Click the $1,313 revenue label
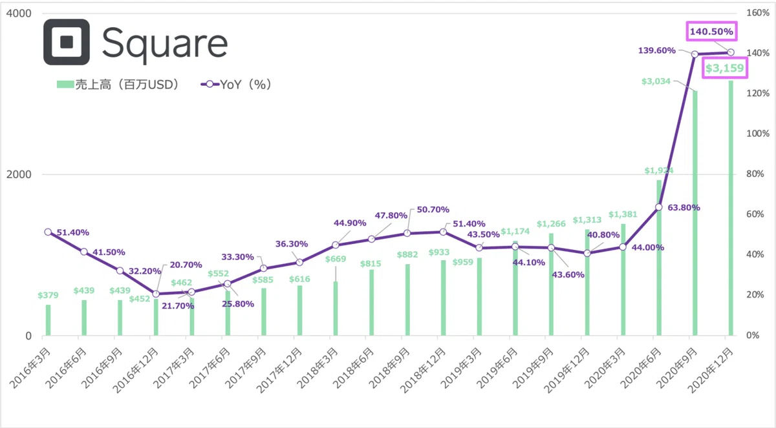 click(587, 219)
